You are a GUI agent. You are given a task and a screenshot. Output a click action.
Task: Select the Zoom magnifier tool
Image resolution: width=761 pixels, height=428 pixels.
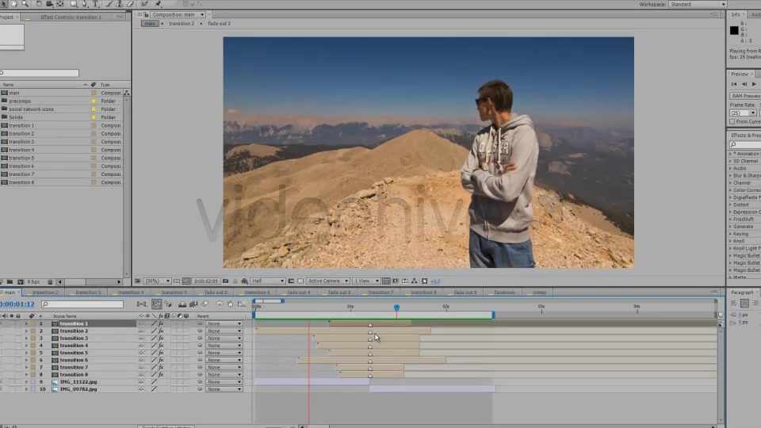coord(25,4)
